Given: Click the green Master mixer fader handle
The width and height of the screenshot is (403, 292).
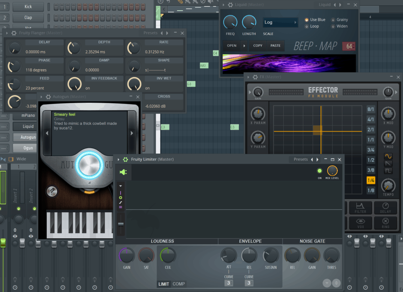Looking at the screenshot, I should point(3,243).
